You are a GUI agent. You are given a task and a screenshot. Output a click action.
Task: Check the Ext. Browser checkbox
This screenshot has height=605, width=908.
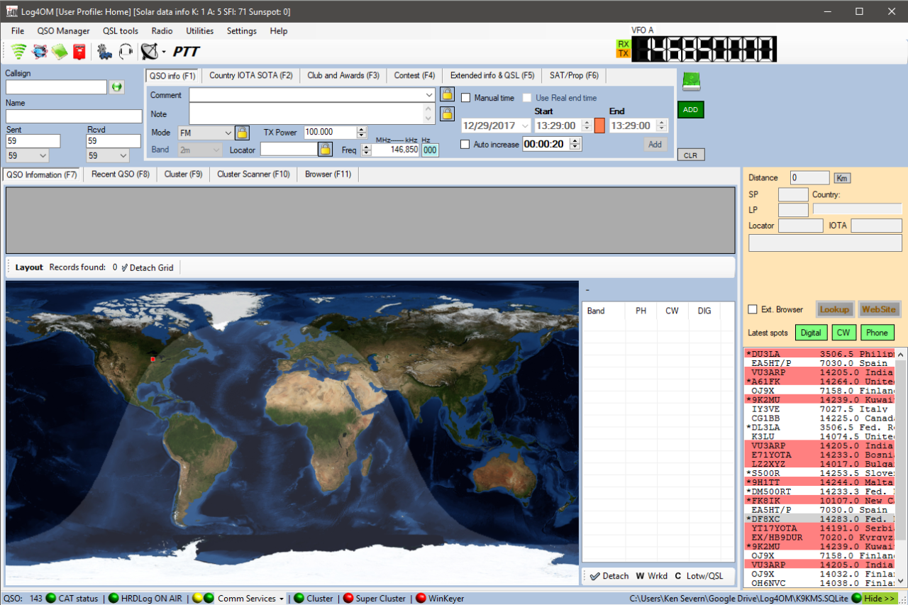coord(753,309)
